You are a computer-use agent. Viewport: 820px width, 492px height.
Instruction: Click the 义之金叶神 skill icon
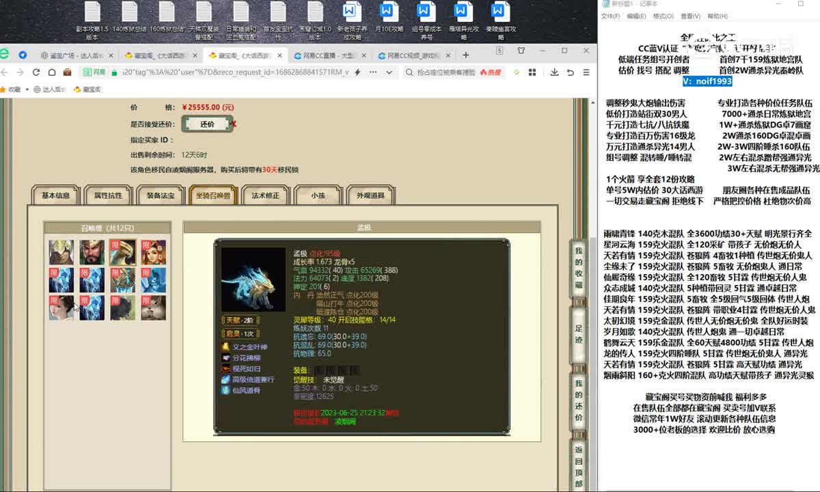click(226, 347)
